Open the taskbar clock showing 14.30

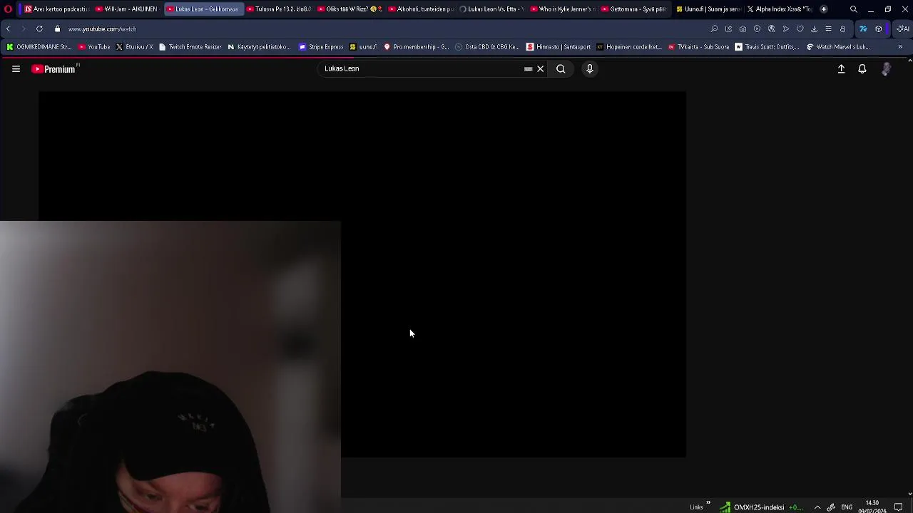(872, 507)
